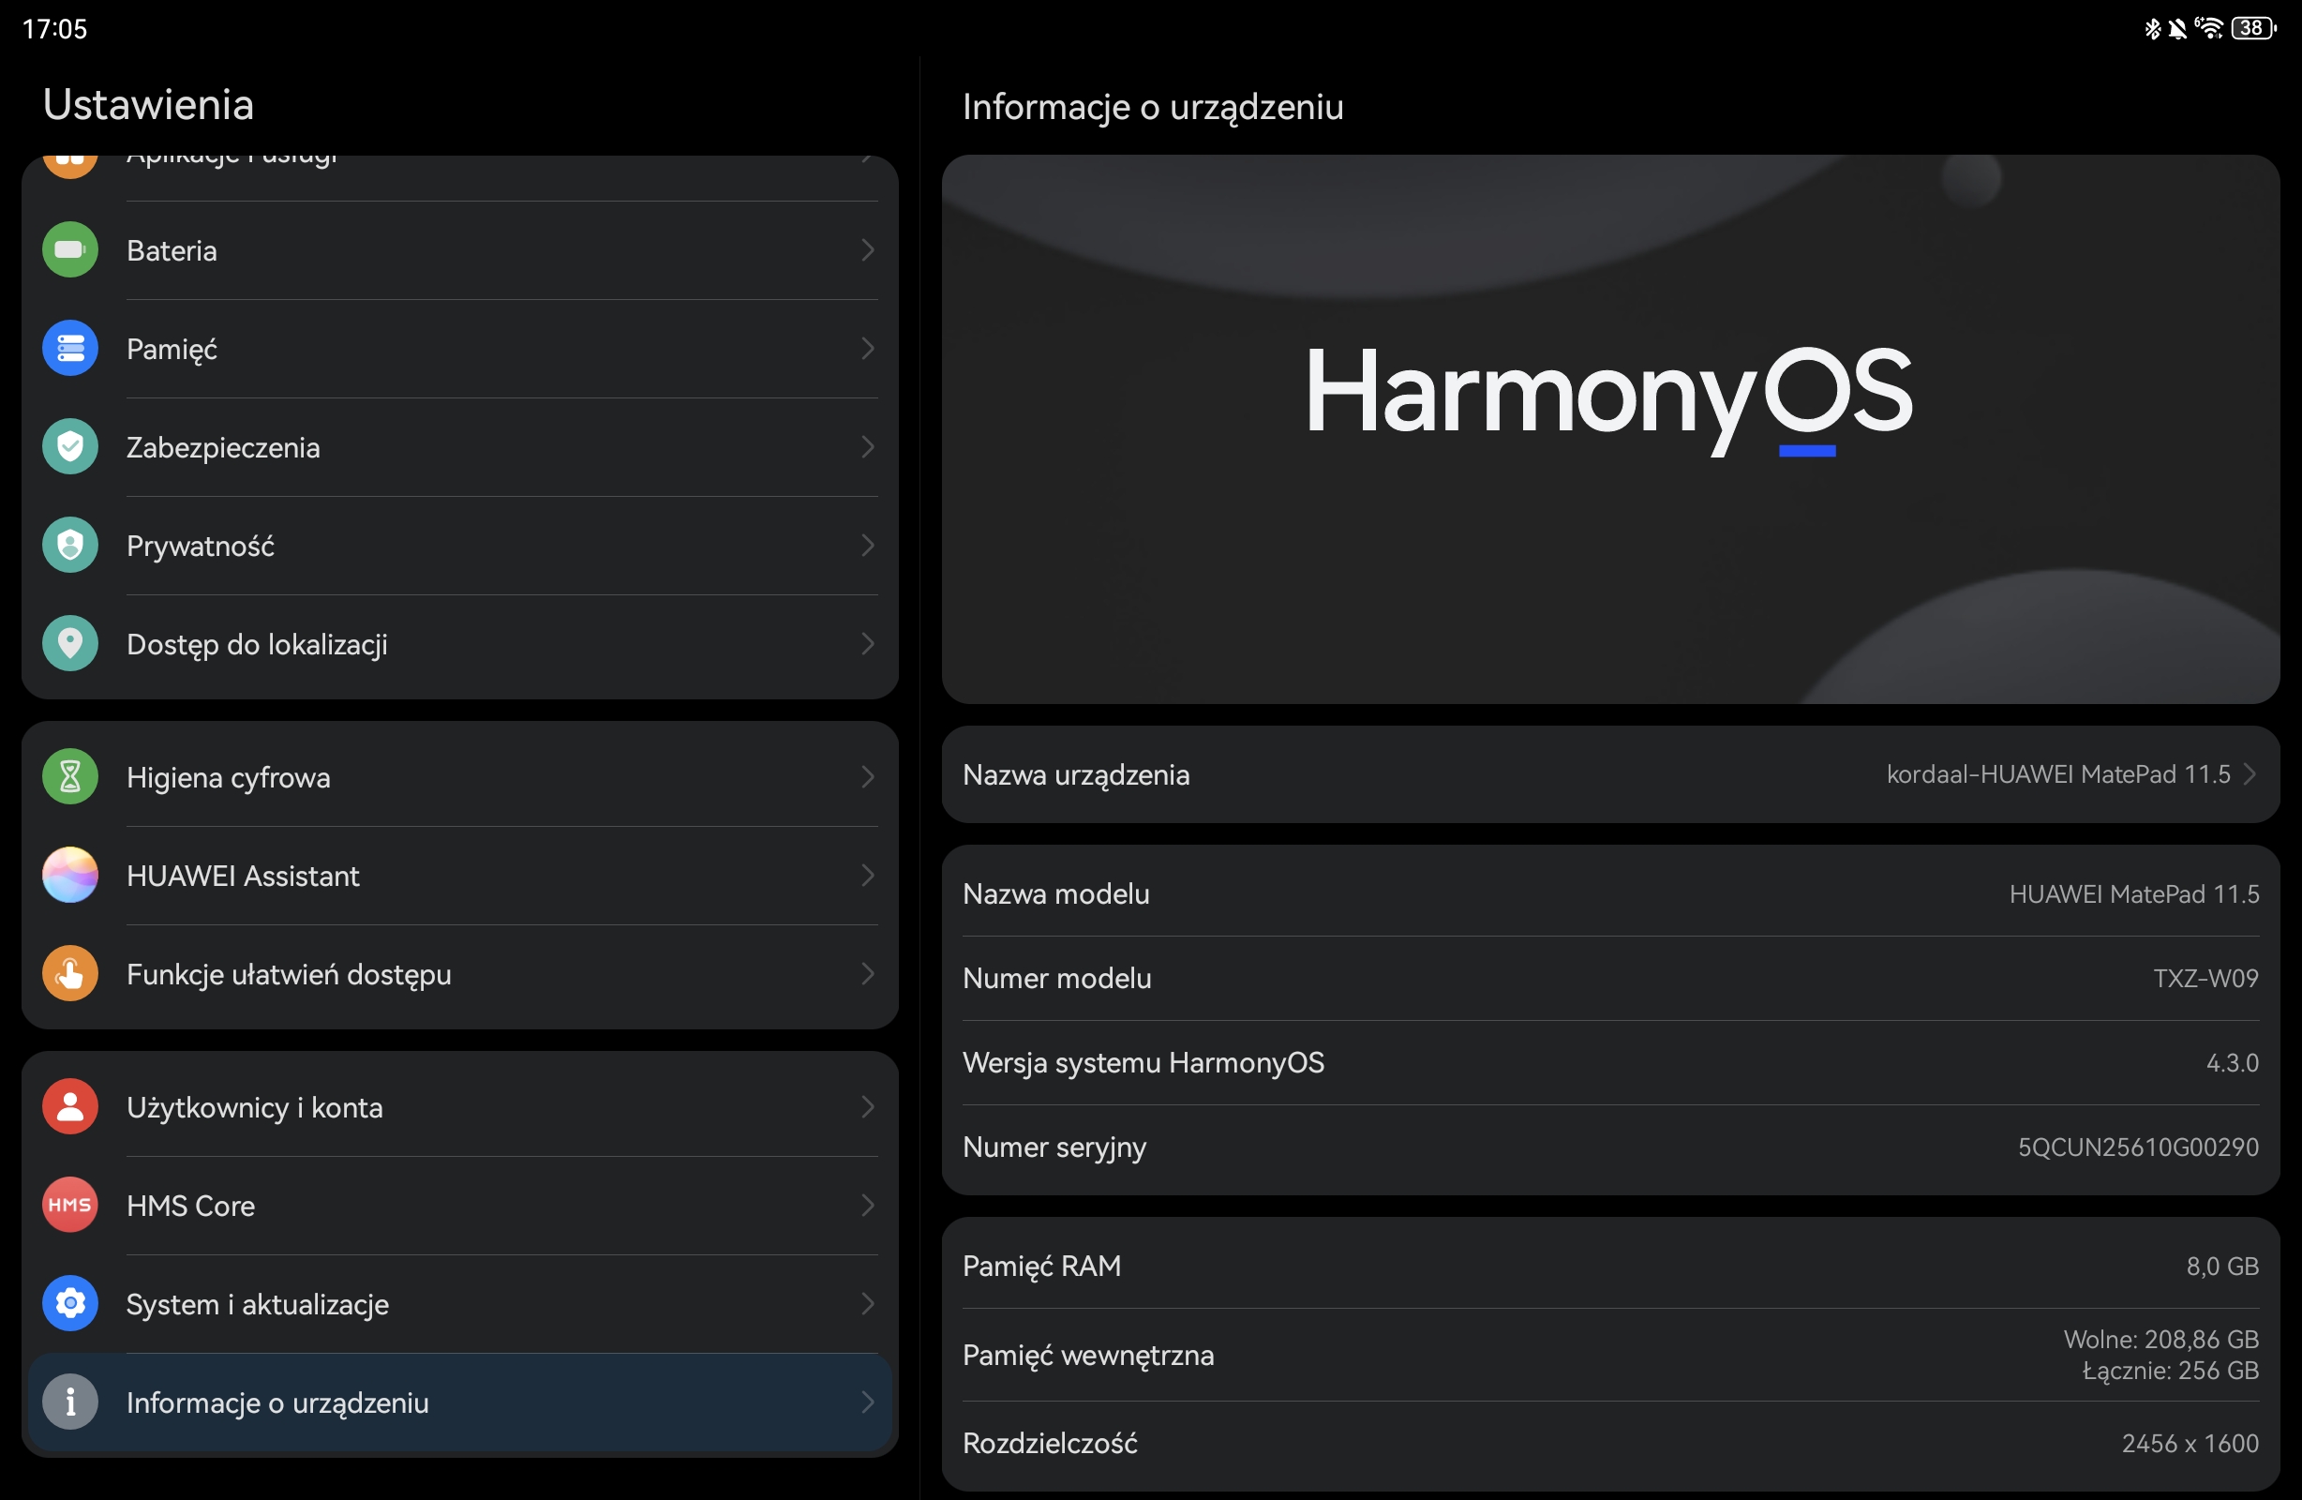Viewport: 2302px width, 1500px height.
Task: Expand the Pamięć row chevron
Action: (x=868, y=349)
